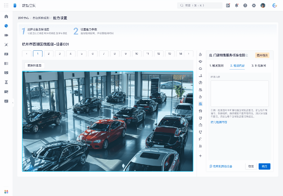The width and height of the screenshot is (283, 196).
Task: Go to the next page of standard image numbers
Action: point(189,54)
